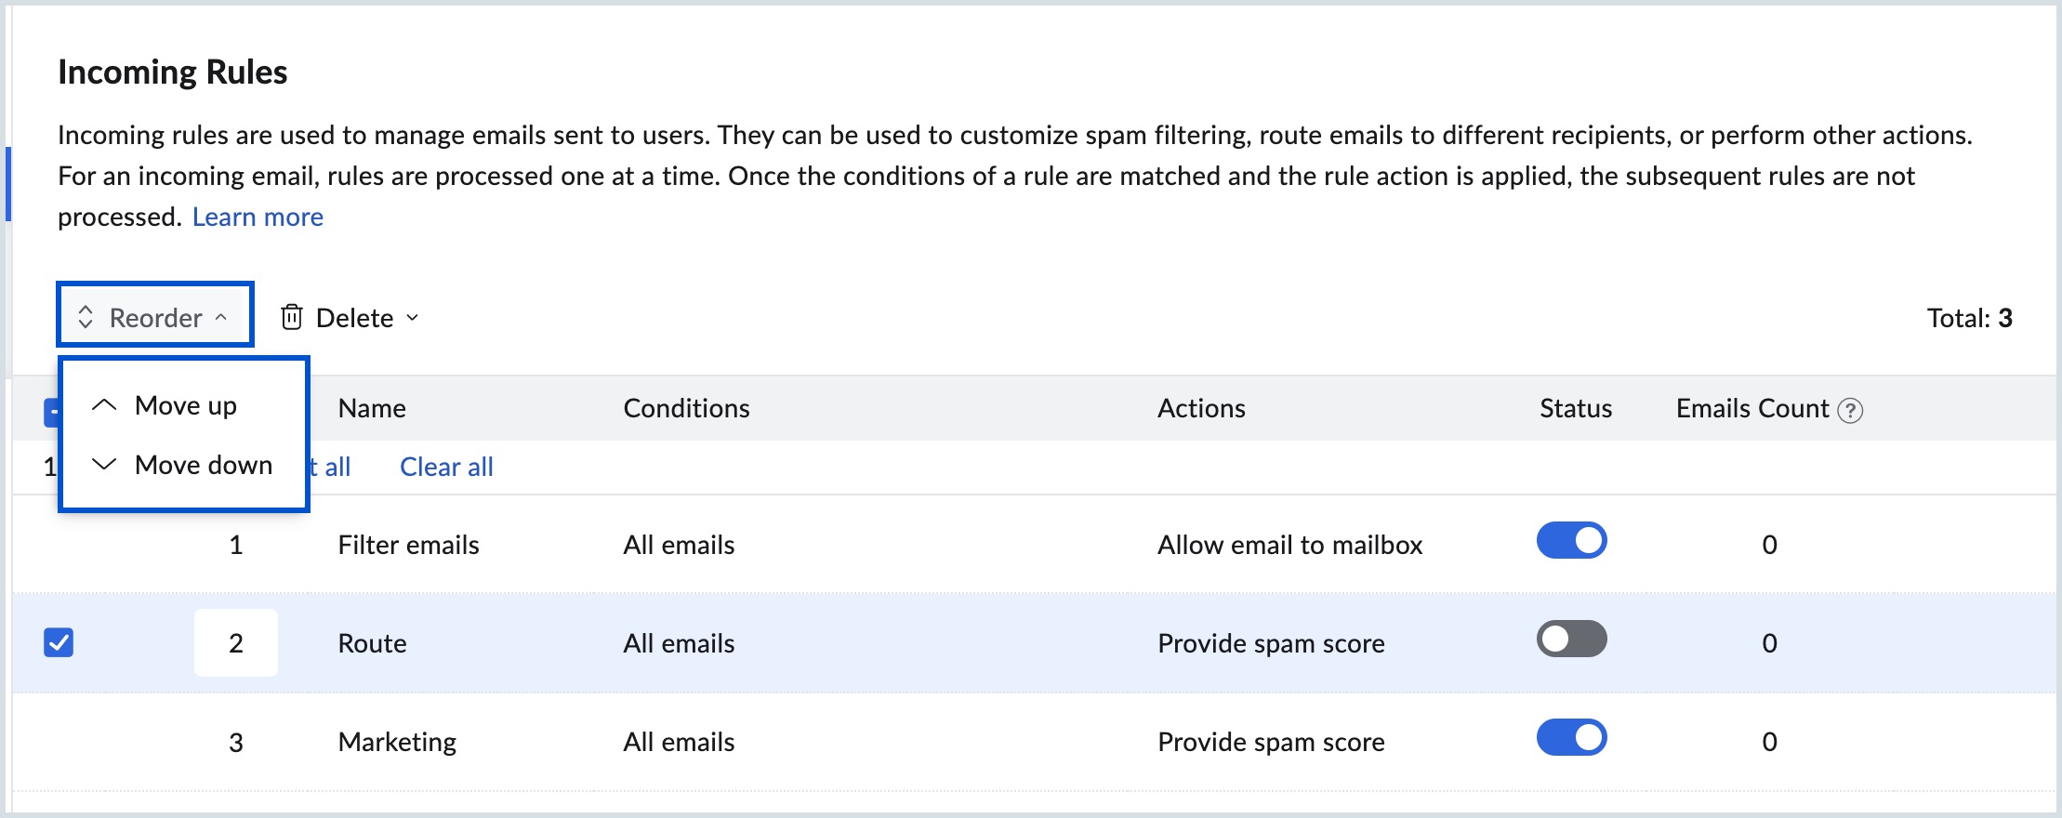Click the Reorder up-down arrows icon
This screenshot has width=2062, height=818.
[x=86, y=317]
